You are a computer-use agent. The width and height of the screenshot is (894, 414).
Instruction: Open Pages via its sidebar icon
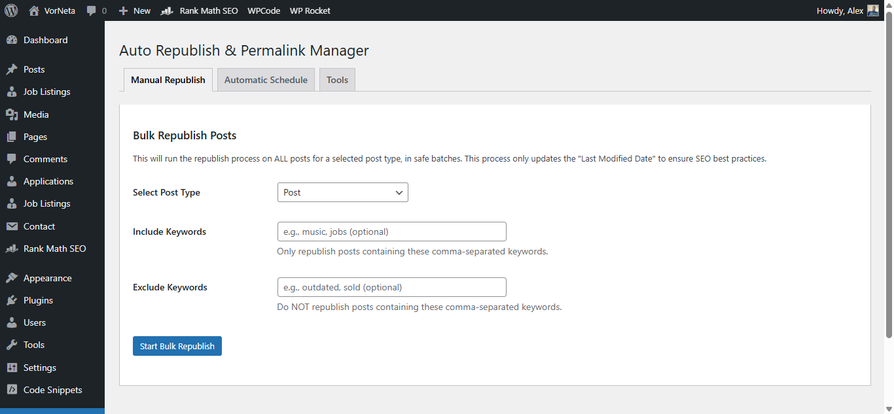(14, 136)
